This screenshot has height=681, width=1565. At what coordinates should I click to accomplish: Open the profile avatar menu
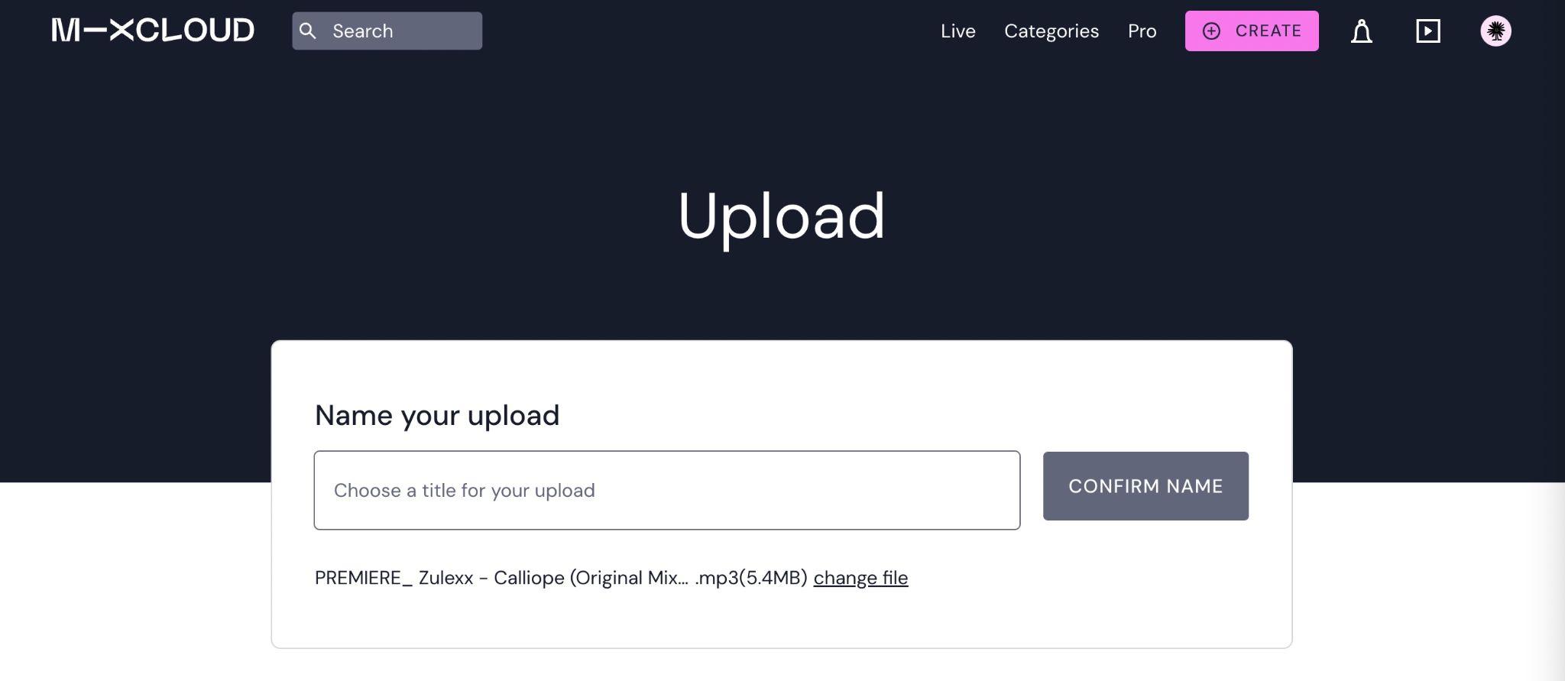point(1495,31)
